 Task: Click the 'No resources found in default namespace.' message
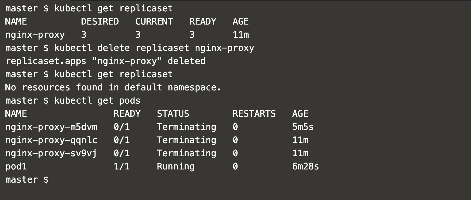[x=113, y=87]
